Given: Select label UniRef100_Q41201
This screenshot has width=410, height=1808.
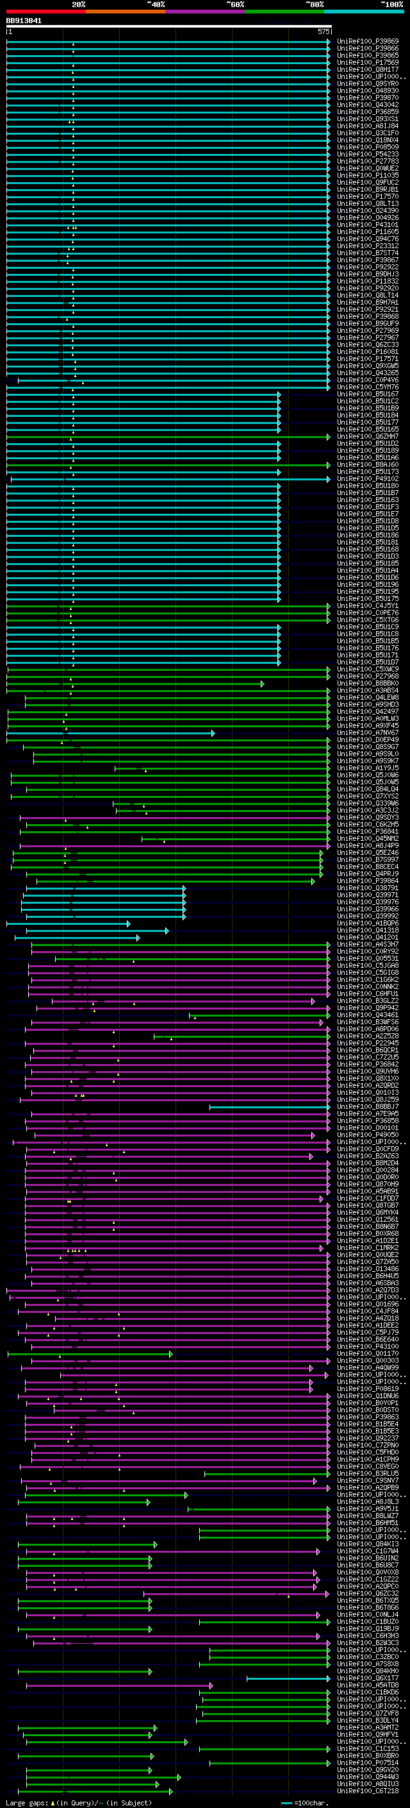Looking at the screenshot, I should 368,938.
